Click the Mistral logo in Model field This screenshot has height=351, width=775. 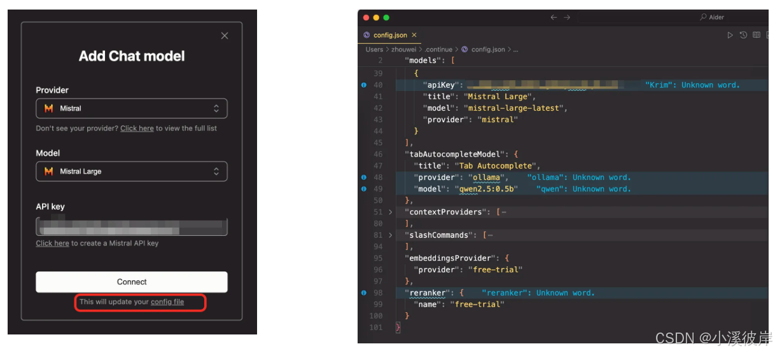pyautogui.click(x=49, y=172)
